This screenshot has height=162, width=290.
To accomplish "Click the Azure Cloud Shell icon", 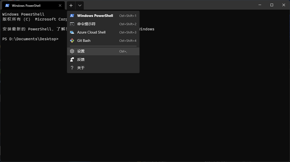I will (x=72, y=32).
